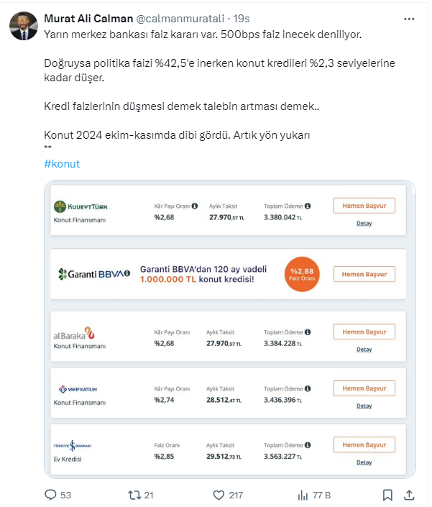Click Hemen Başvur for Albaraka
Image resolution: width=432 pixels, height=507 pixels.
pyautogui.click(x=364, y=332)
